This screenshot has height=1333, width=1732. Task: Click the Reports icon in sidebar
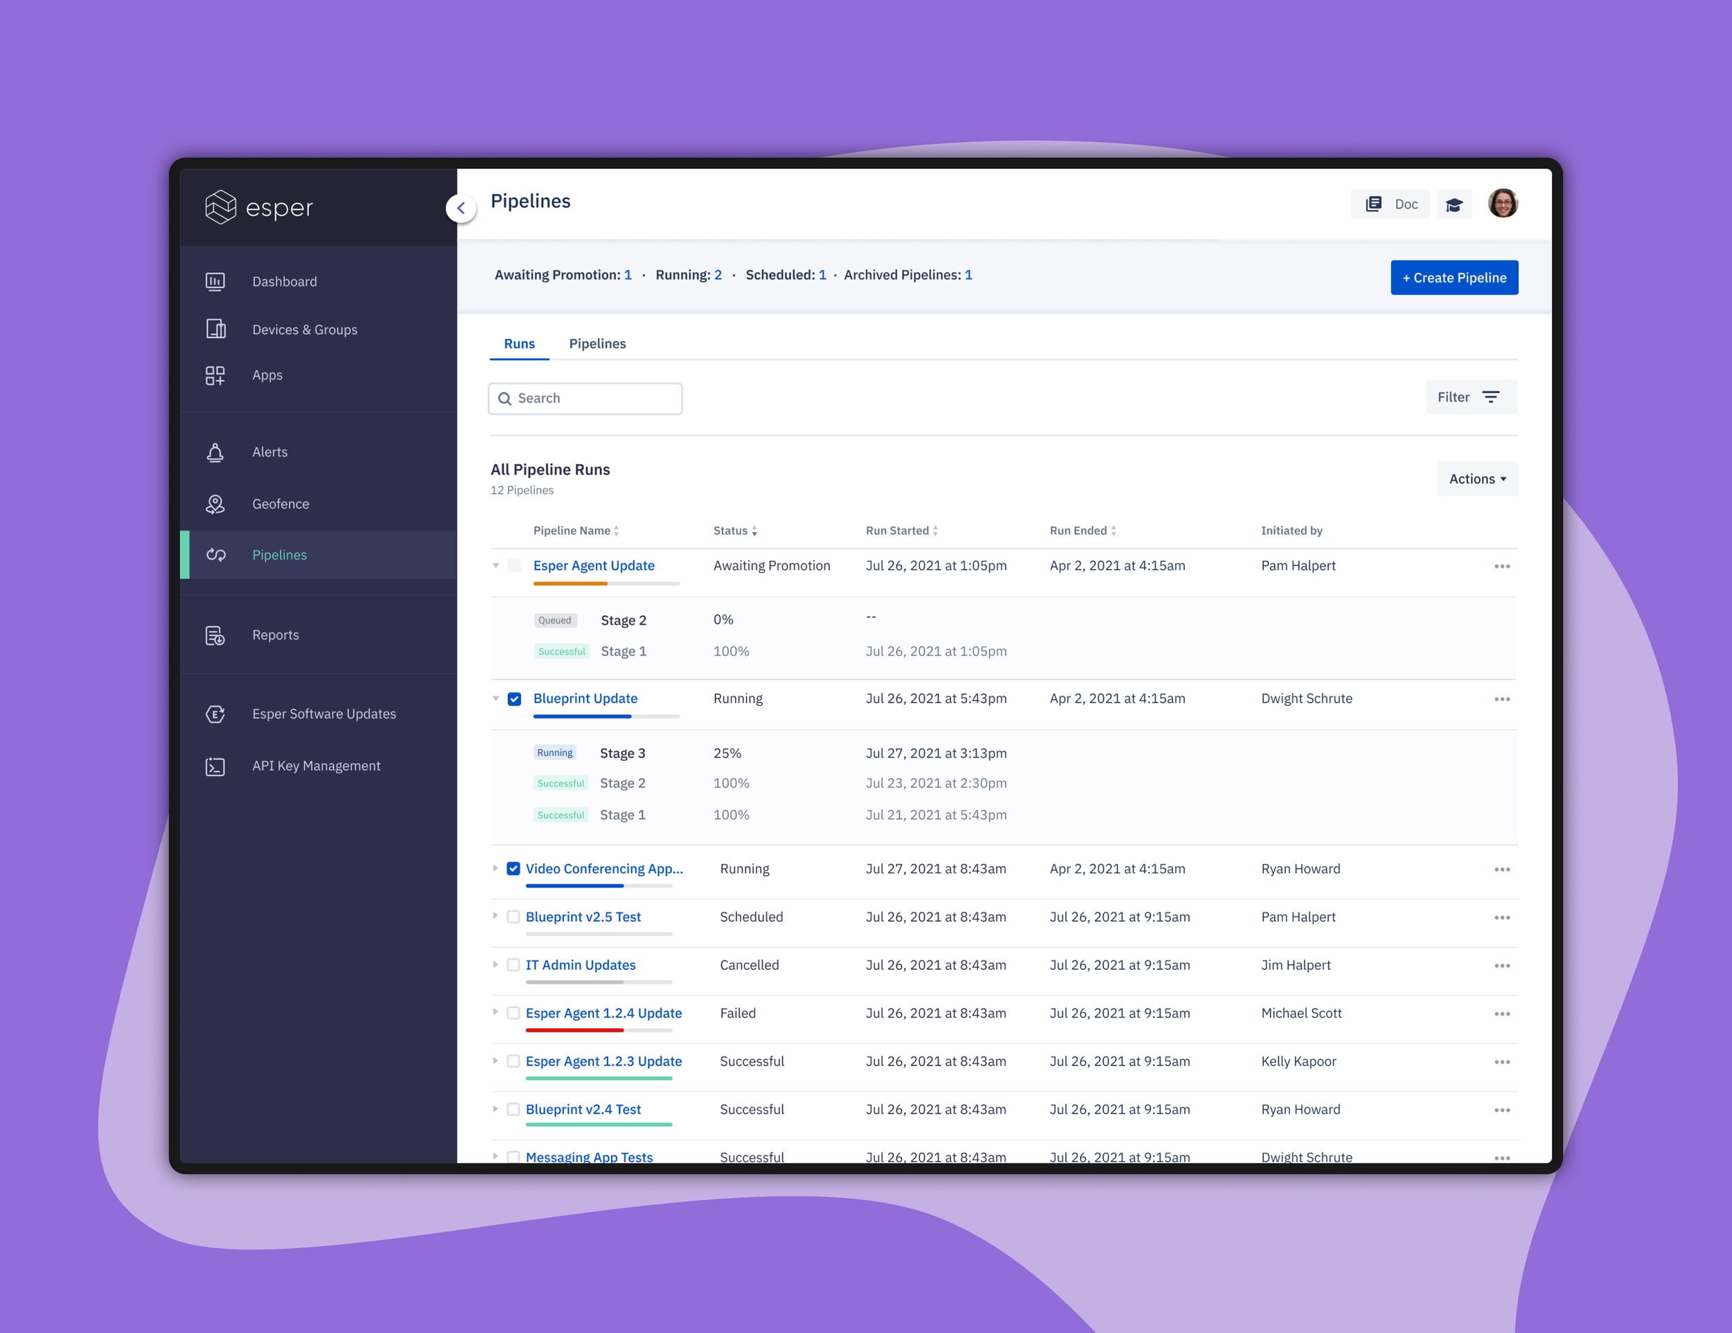(215, 635)
